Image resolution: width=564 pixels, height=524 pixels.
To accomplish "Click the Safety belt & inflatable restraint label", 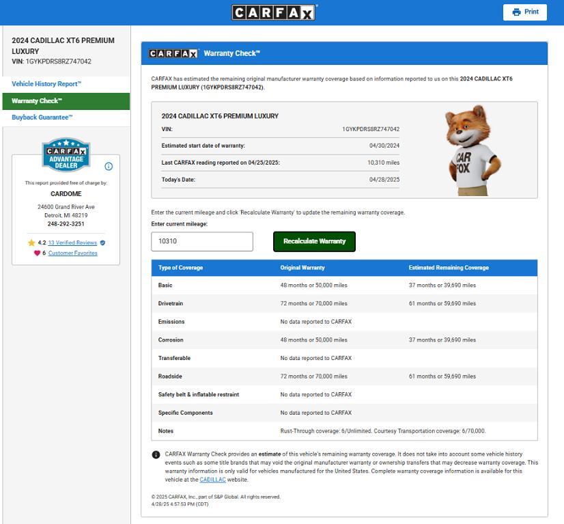I will pyautogui.click(x=199, y=394).
